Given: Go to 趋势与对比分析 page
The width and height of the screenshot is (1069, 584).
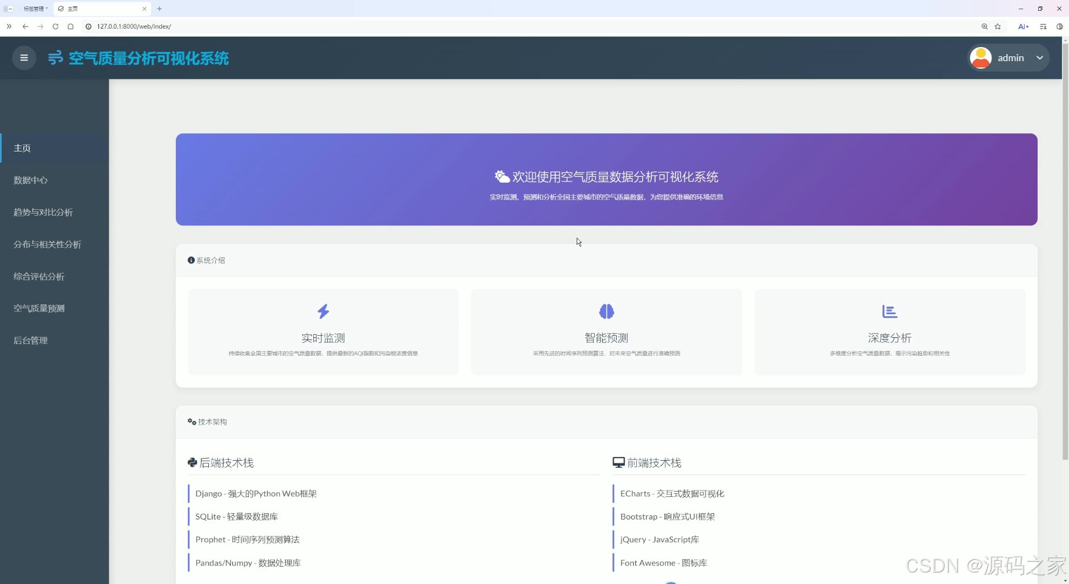Looking at the screenshot, I should [43, 212].
